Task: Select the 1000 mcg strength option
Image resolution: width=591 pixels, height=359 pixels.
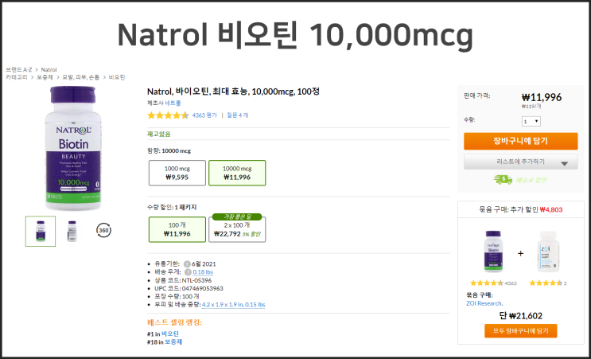Action: 176,173
